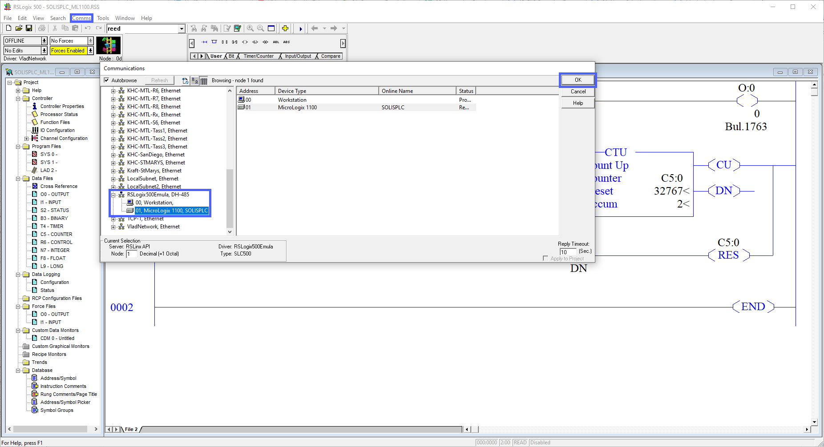Click OK in the Communications dialog
This screenshot has height=447, width=824.
(x=577, y=80)
